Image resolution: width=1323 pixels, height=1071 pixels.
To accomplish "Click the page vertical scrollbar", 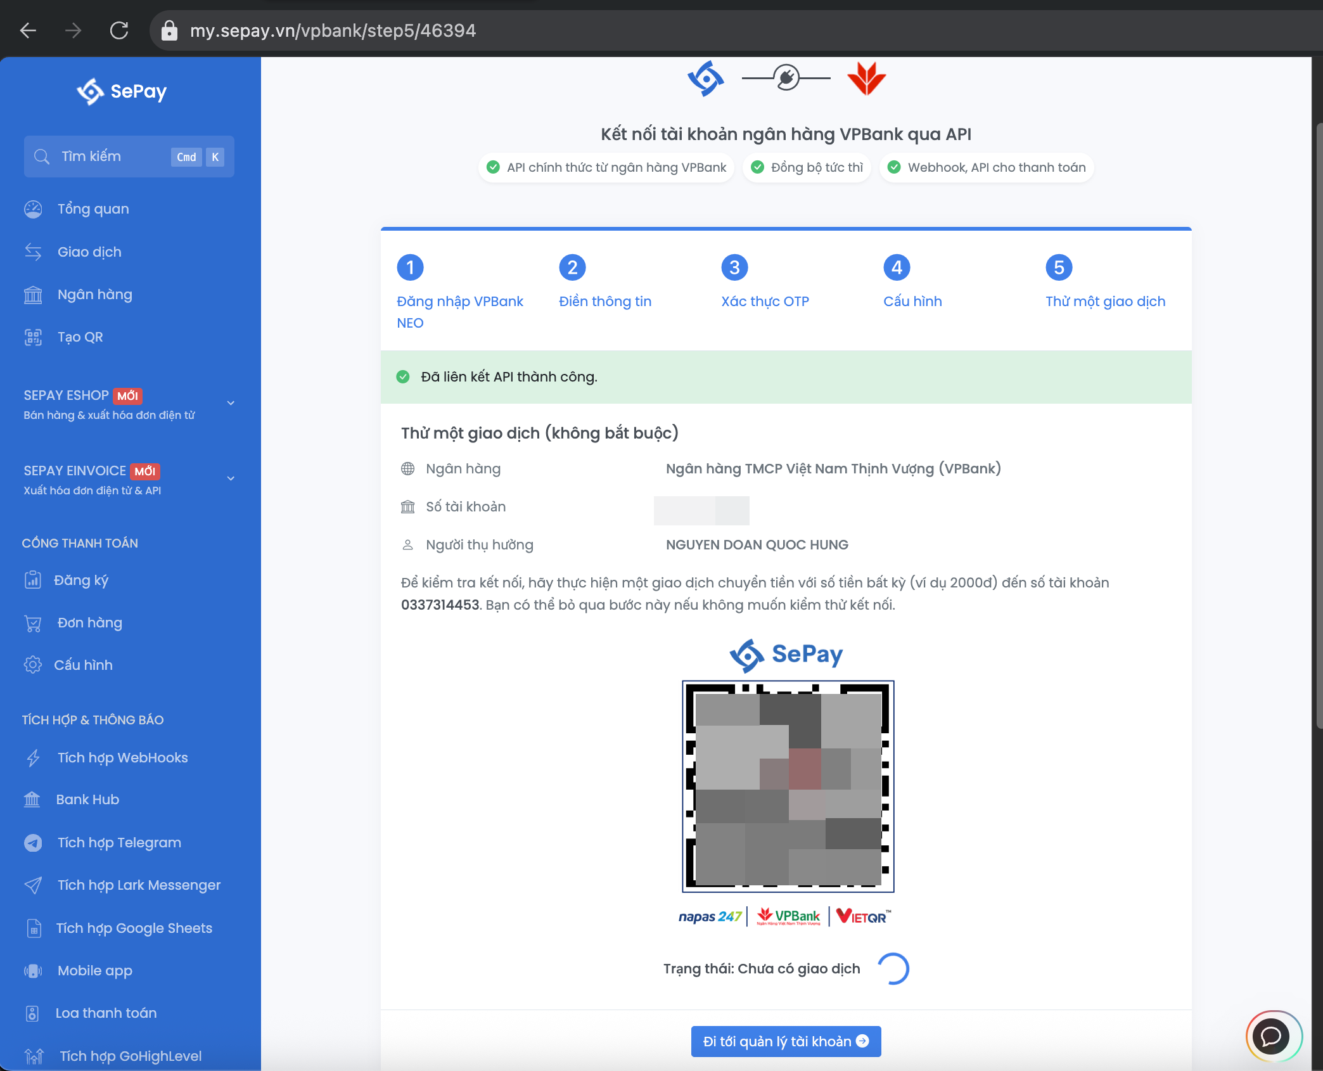I will (1318, 425).
